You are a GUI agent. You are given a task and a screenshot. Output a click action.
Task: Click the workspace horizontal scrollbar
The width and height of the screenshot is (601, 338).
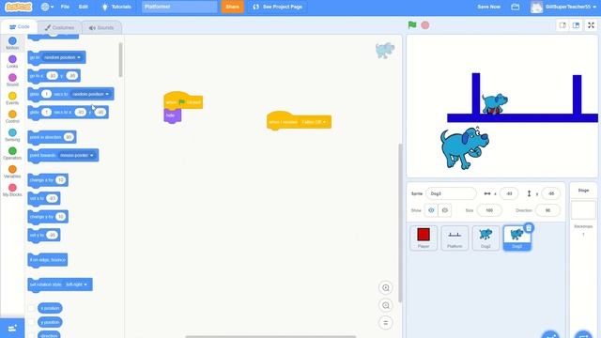click(x=270, y=336)
